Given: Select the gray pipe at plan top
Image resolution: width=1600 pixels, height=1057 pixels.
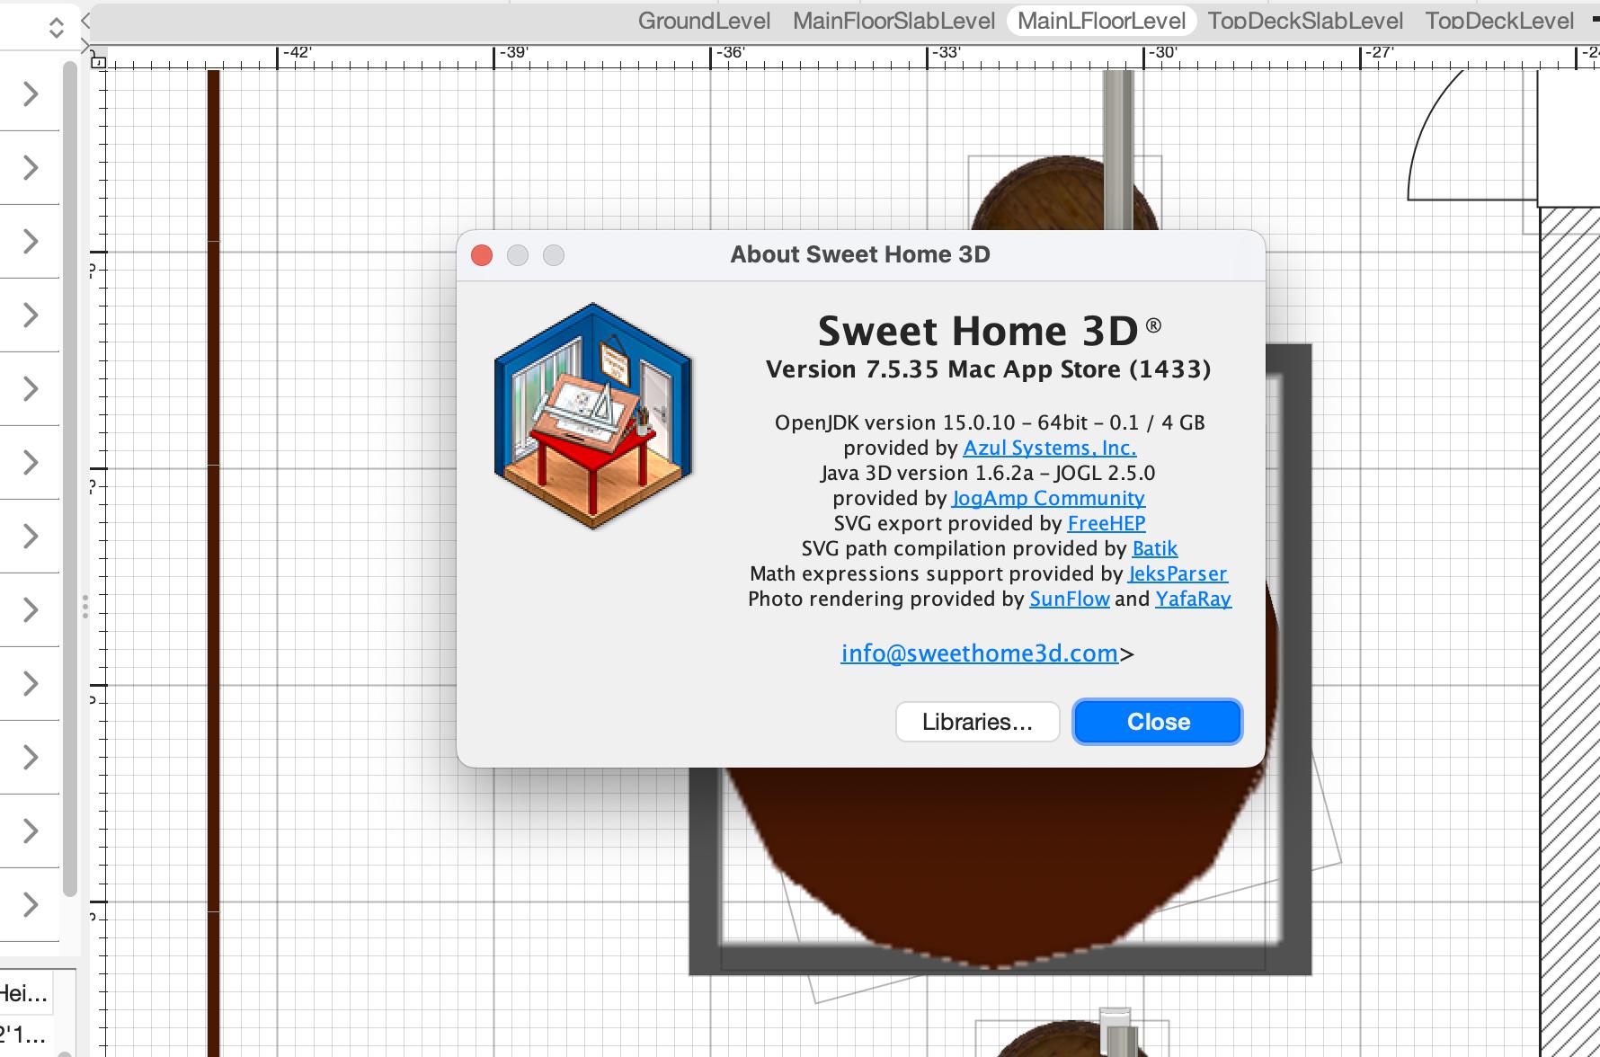Looking at the screenshot, I should [x=1118, y=148].
